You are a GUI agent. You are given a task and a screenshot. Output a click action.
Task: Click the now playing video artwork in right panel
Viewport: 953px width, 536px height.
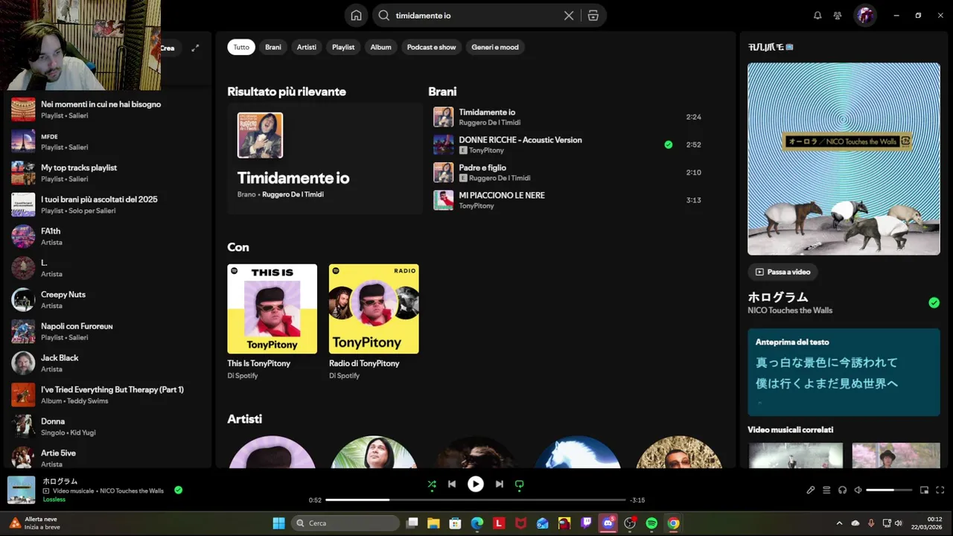[844, 159]
